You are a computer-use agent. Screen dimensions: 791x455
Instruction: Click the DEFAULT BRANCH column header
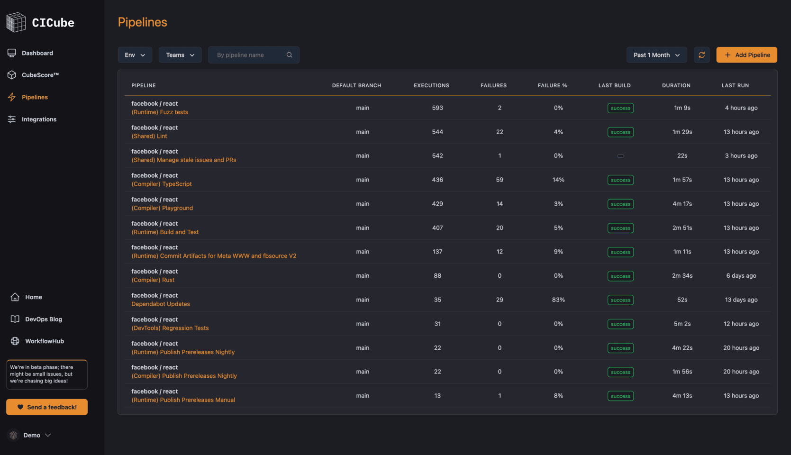pos(356,86)
